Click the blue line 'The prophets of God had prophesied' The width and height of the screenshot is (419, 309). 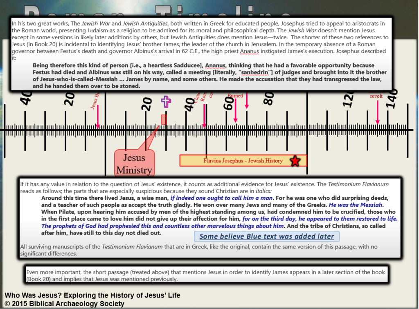tap(162, 226)
